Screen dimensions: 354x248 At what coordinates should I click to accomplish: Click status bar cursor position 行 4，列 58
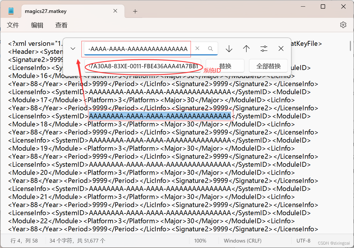coord(24,241)
